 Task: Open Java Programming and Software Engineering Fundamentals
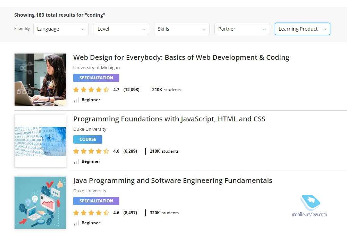pos(172,180)
